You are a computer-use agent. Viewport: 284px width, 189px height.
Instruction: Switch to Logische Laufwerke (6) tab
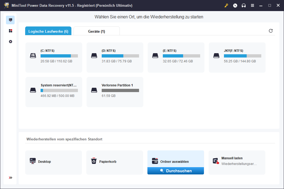(x=48, y=31)
